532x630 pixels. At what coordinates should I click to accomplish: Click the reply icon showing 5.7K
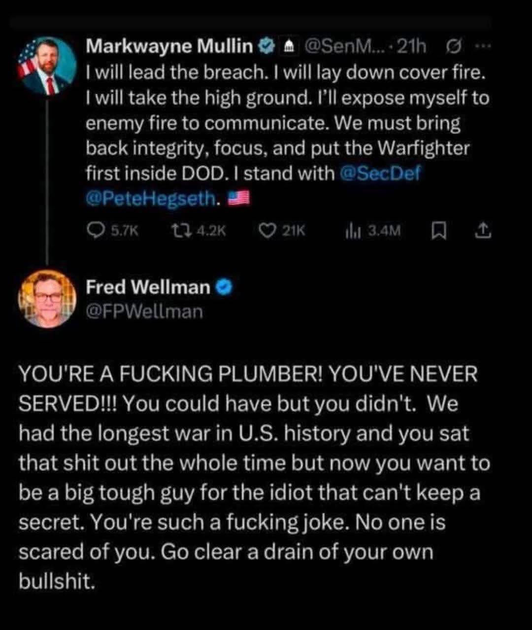point(94,230)
